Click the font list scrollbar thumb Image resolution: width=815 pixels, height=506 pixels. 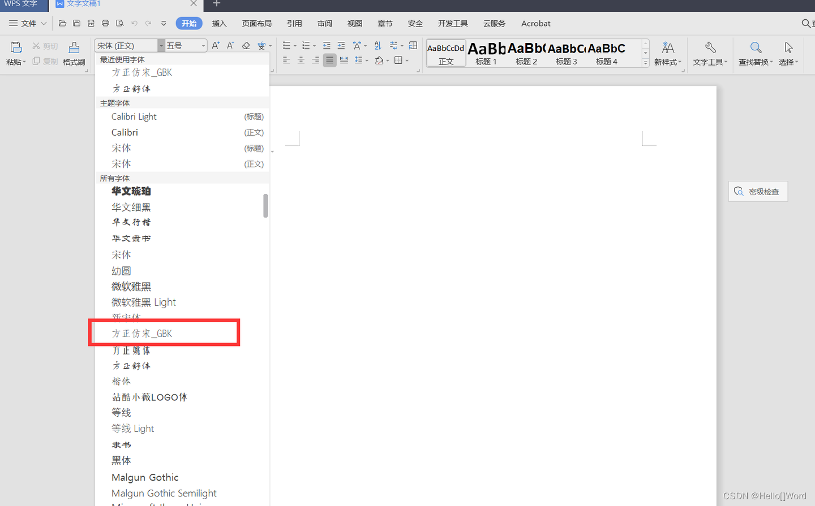[265, 206]
